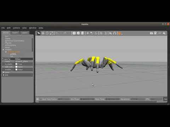Open the log data recording icon

(155, 33)
